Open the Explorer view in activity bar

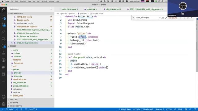tap(3, 10)
